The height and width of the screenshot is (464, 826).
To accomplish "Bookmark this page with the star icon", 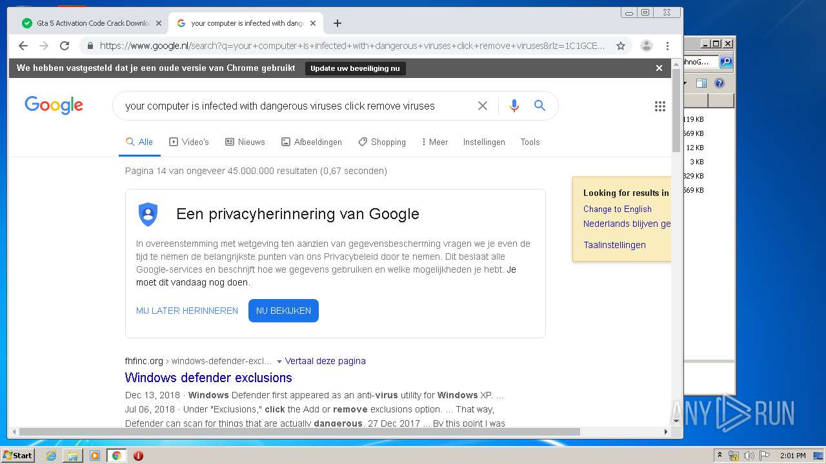I will pos(621,46).
